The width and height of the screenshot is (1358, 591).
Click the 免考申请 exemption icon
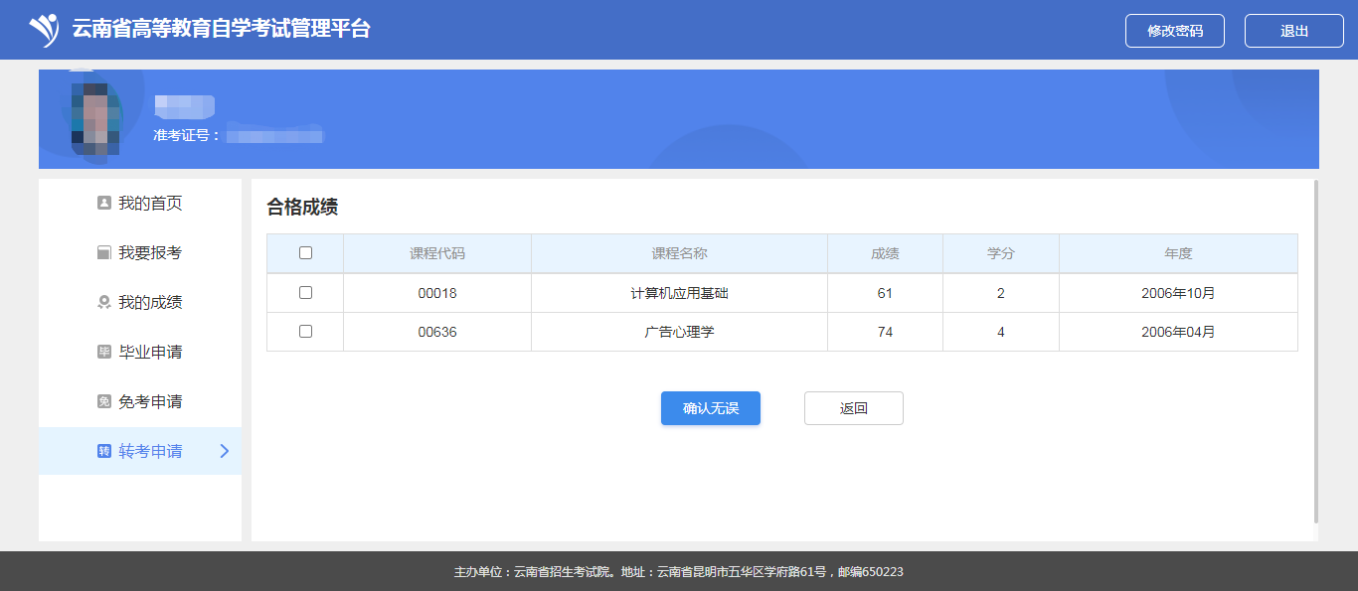coord(103,402)
